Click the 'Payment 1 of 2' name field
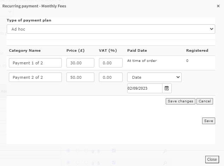The image size is (224, 166). click(35, 63)
